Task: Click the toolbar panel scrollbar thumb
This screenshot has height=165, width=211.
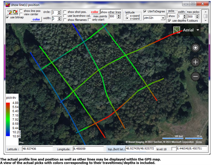Action: pos(205,16)
